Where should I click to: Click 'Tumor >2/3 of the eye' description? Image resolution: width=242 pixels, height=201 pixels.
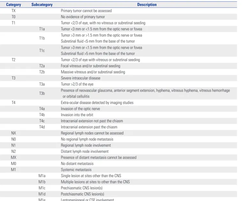point(77,84)
